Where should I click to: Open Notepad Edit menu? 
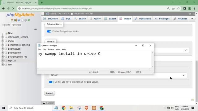point(44,49)
